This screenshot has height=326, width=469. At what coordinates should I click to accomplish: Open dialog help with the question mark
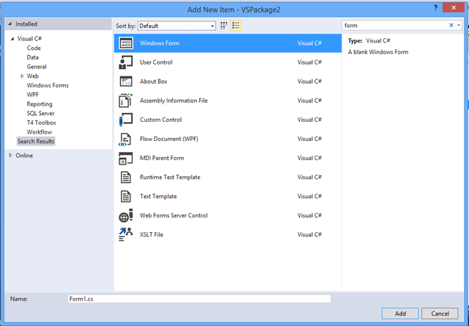pyautogui.click(x=435, y=8)
